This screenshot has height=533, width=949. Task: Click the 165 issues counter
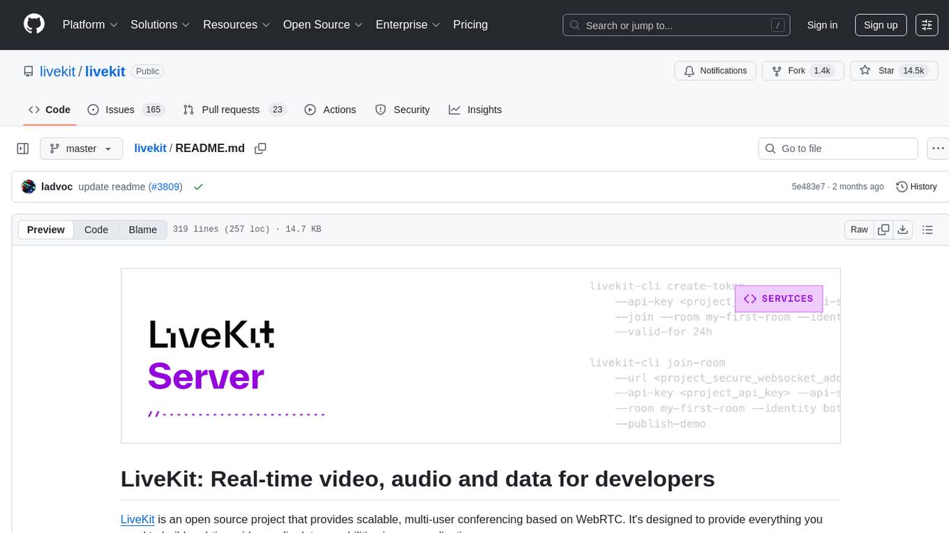[153, 110]
